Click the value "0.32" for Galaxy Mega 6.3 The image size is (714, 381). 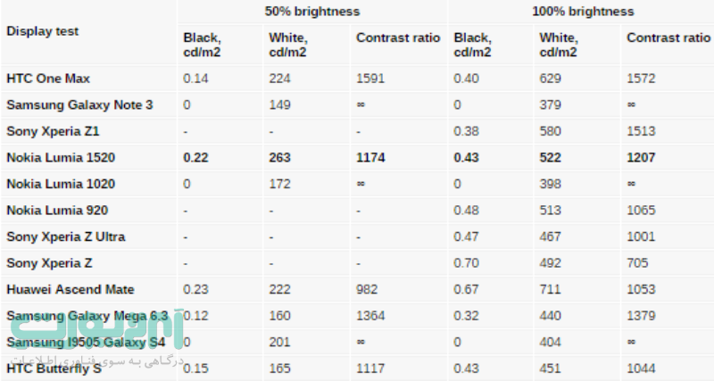tap(466, 316)
